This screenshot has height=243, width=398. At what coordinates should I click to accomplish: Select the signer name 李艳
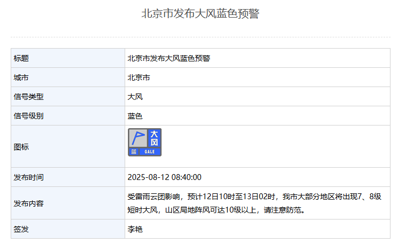pyautogui.click(x=135, y=229)
